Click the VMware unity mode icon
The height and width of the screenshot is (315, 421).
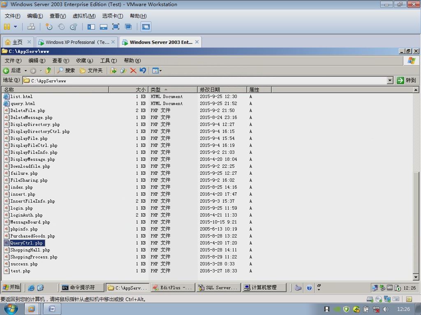pyautogui.click(x=128, y=27)
